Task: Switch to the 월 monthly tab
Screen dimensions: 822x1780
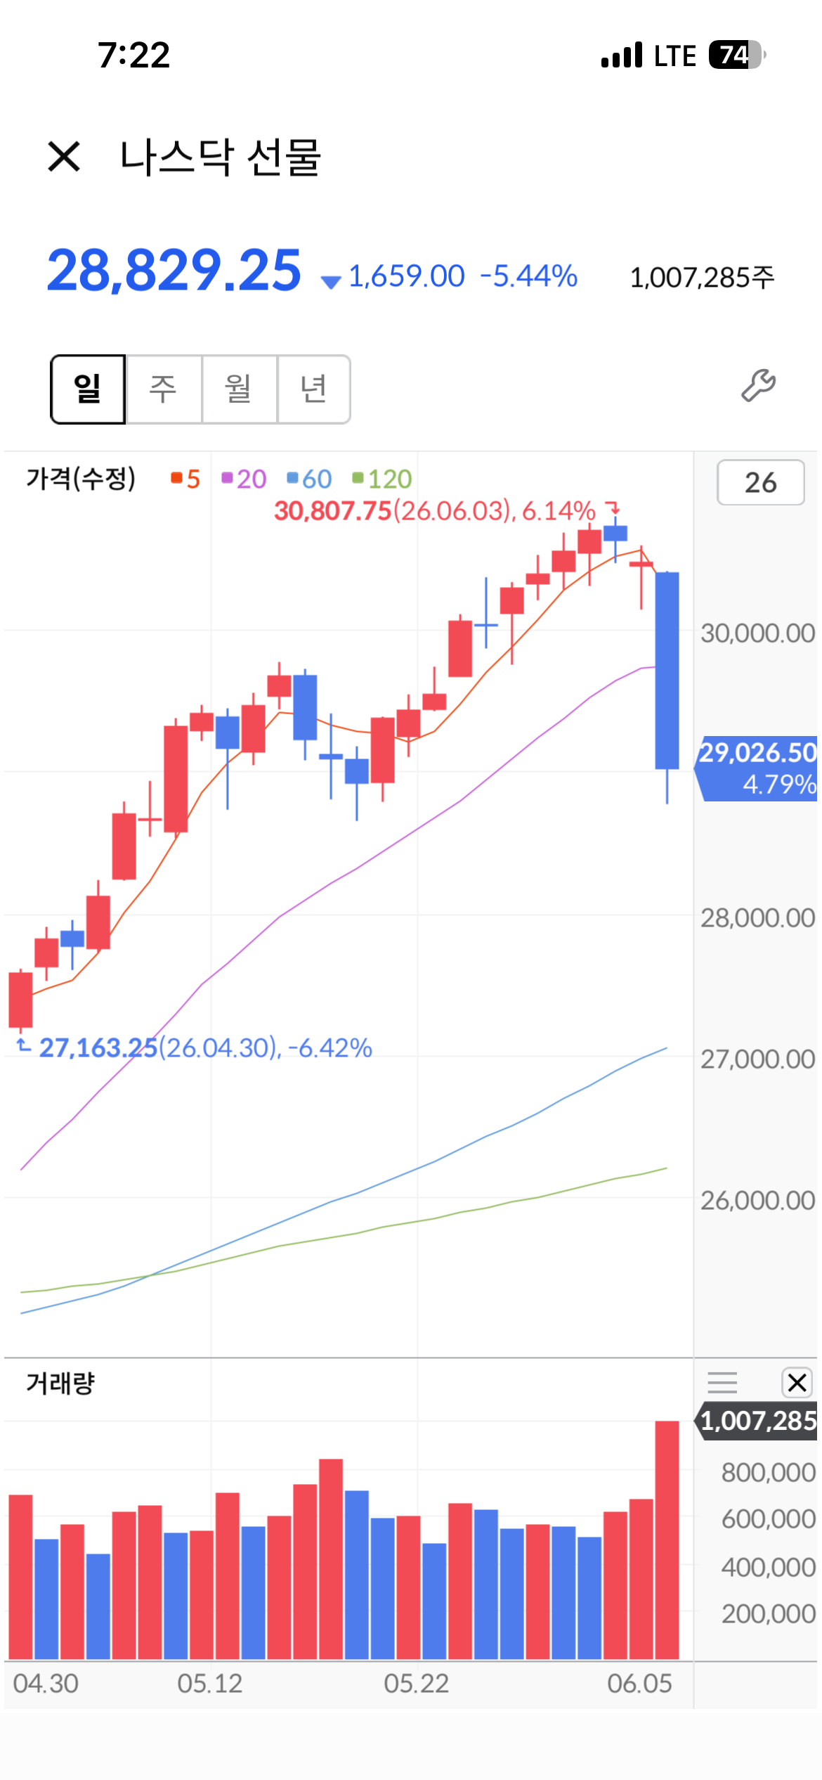Action: (x=240, y=389)
